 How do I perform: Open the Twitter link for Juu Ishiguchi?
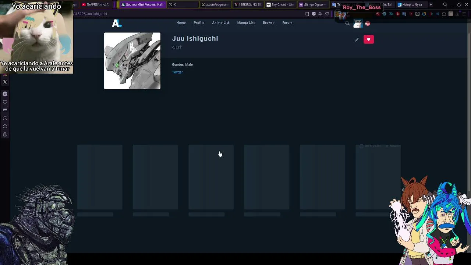point(177,72)
